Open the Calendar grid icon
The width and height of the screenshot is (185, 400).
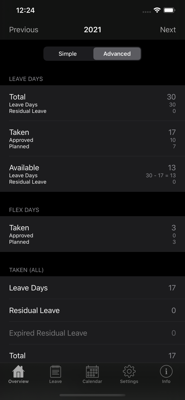(92, 372)
